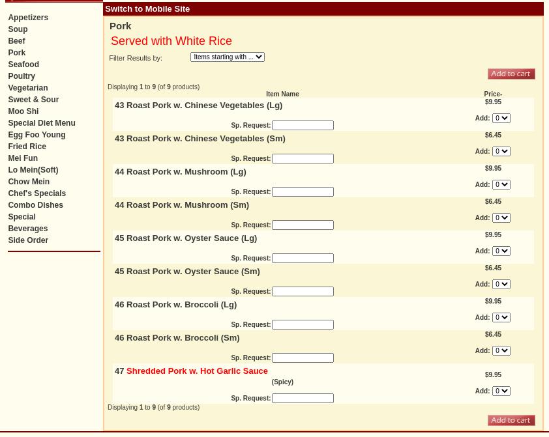
Task: Click special request field for Roast Pork Oyster Sauce (Lg)
Action: click(303, 259)
